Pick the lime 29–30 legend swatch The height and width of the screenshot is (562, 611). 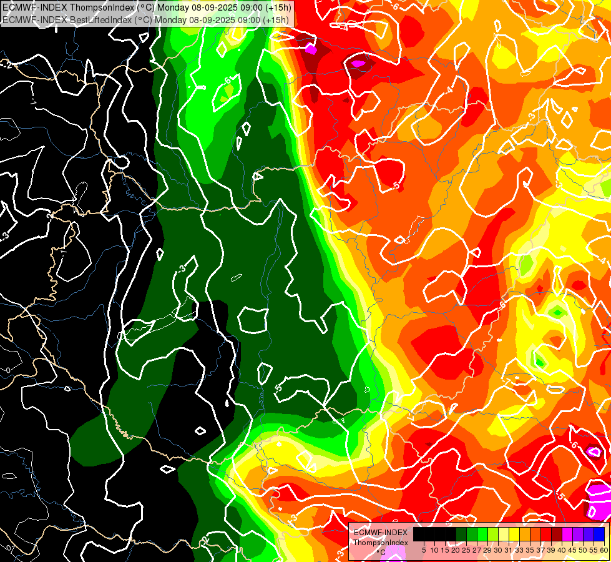pyautogui.click(x=493, y=534)
